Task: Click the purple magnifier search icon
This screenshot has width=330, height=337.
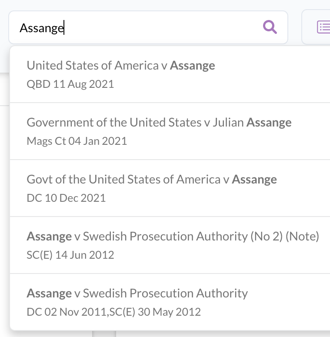Action: (x=270, y=27)
